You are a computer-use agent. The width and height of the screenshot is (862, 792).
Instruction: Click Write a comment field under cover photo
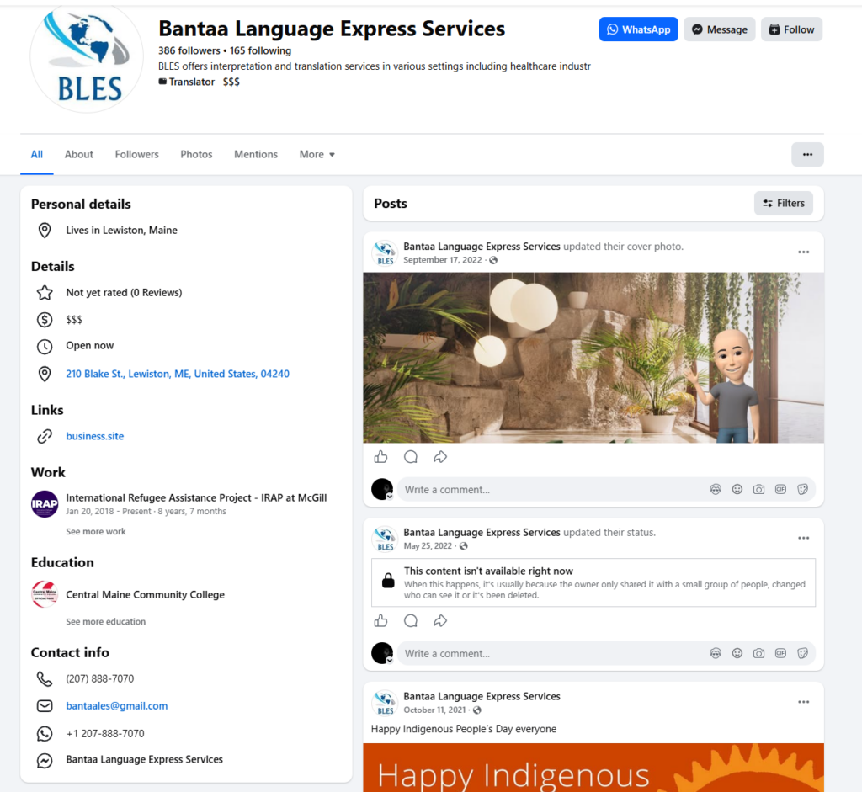point(550,489)
